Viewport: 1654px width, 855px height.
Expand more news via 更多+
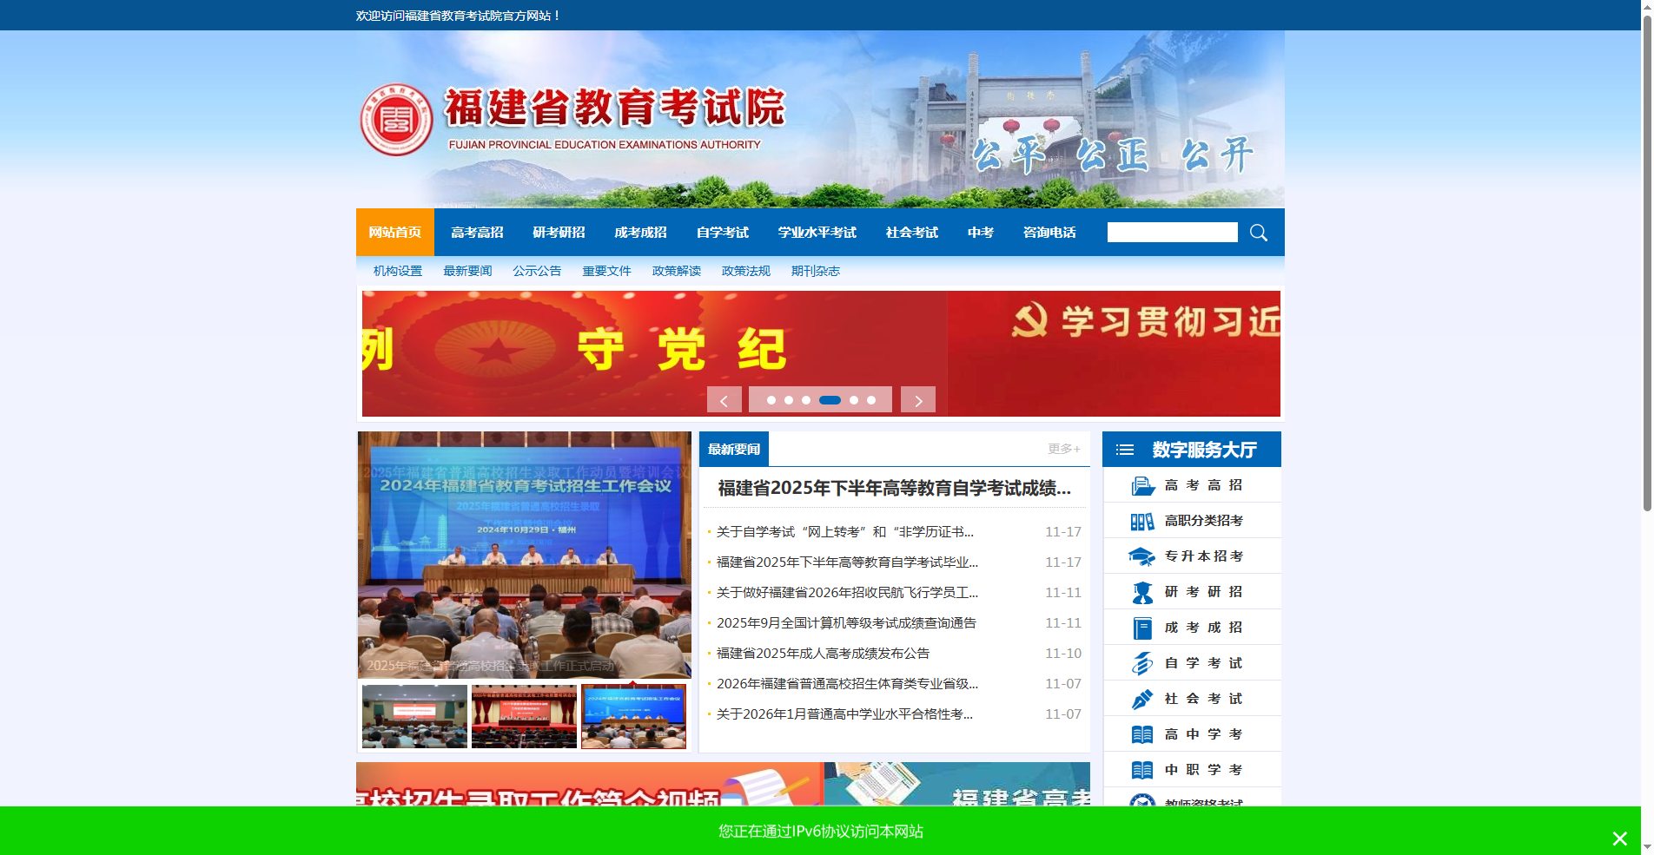[1062, 449]
